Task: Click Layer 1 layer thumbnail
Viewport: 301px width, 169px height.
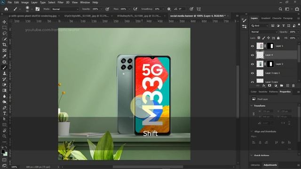Action: tap(260, 46)
